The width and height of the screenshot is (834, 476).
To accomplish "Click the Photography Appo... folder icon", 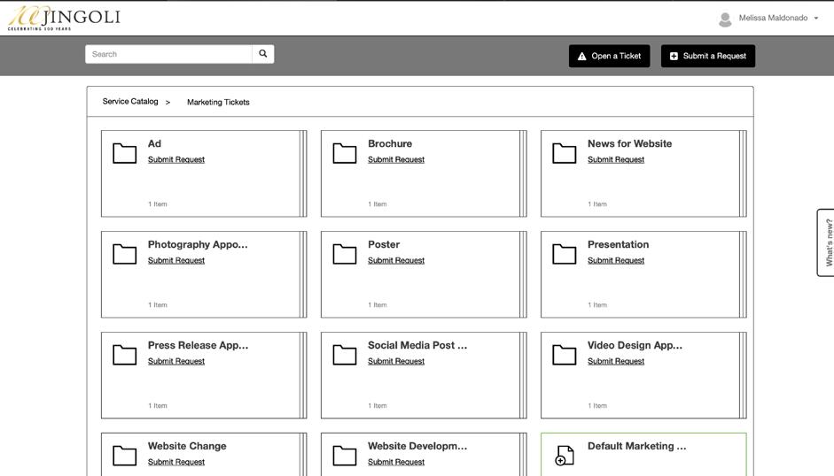I will click(124, 254).
